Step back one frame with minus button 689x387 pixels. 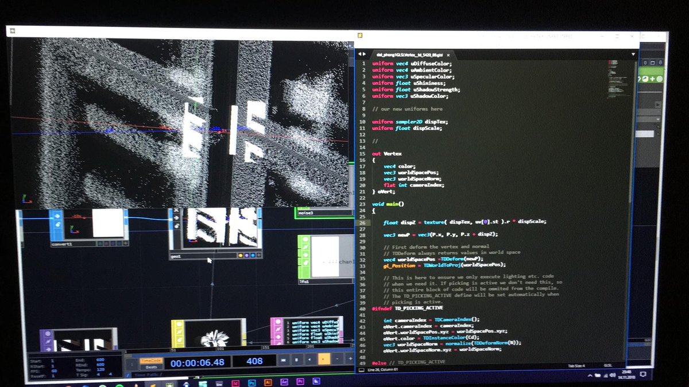(x=336, y=359)
